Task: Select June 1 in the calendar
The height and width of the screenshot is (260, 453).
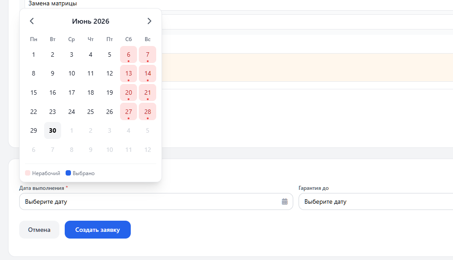Action: 33,55
